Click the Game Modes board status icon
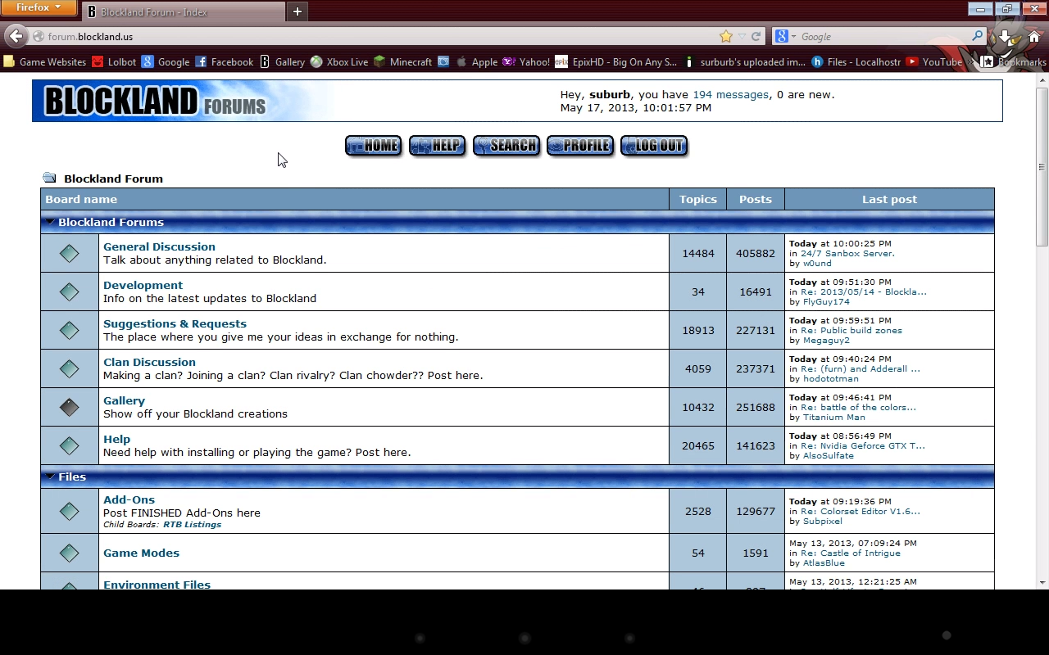 [70, 553]
